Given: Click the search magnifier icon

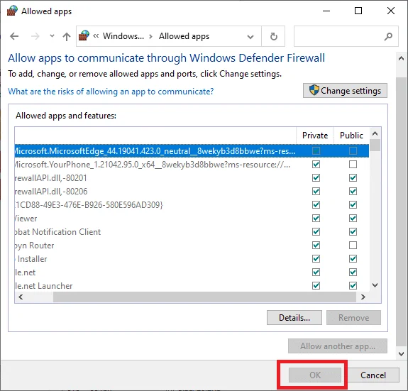Looking at the screenshot, I should pyautogui.click(x=388, y=36).
